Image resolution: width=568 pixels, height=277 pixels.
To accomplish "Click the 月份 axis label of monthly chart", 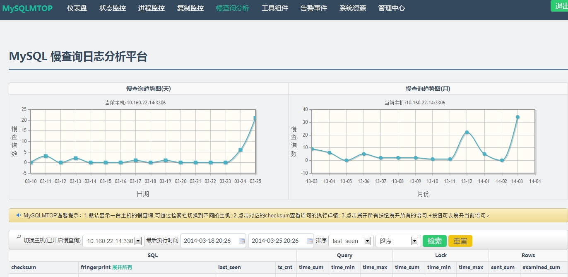I will coord(422,194).
